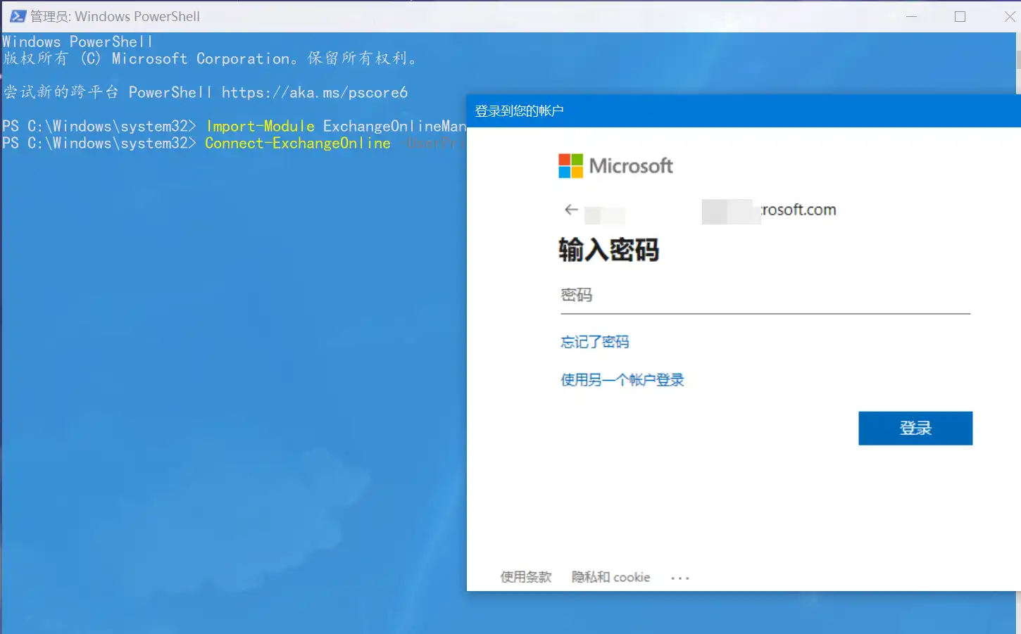Viewport: 1021px width, 634px height.
Task: Click the blue 登录 button
Action: tap(915, 428)
